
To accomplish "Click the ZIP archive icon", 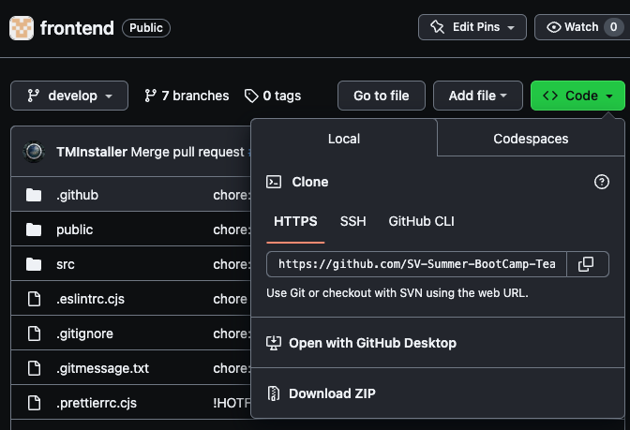I will click(x=274, y=393).
